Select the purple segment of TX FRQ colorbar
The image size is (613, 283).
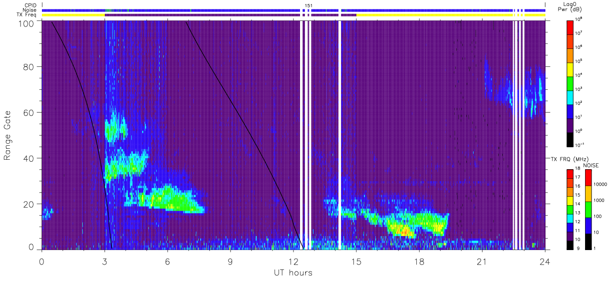570,236
